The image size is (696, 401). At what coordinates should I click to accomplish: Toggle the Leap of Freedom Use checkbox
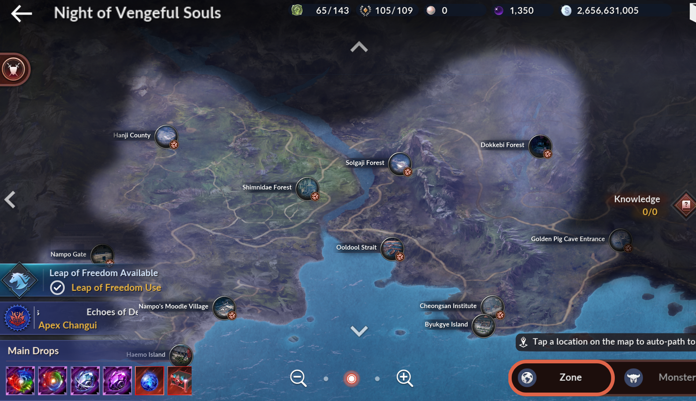[x=57, y=288]
